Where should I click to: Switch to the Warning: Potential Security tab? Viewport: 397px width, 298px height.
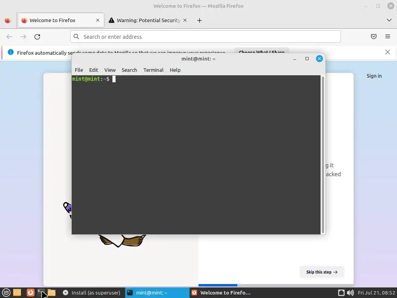pyautogui.click(x=148, y=20)
